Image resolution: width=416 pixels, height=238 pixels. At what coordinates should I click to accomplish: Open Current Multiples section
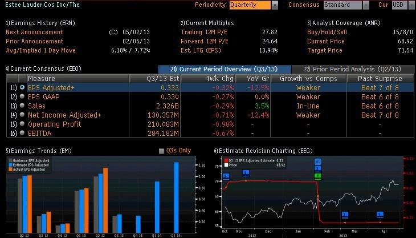tap(207, 23)
